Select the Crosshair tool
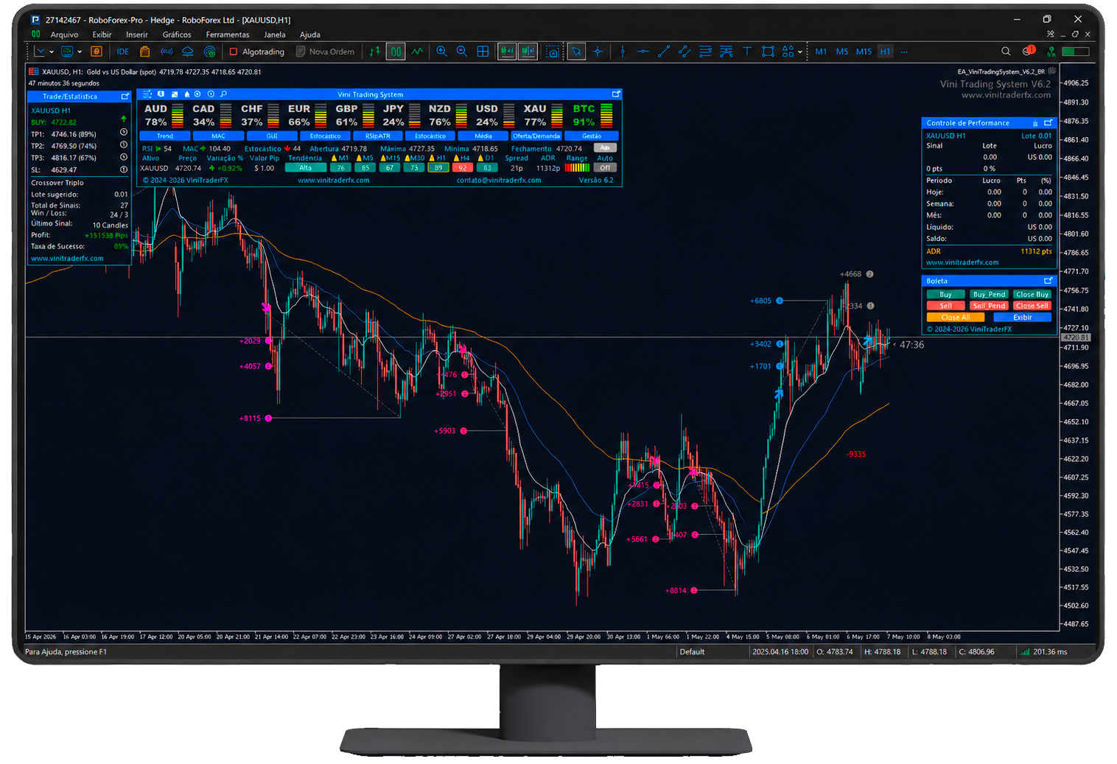 pos(598,52)
